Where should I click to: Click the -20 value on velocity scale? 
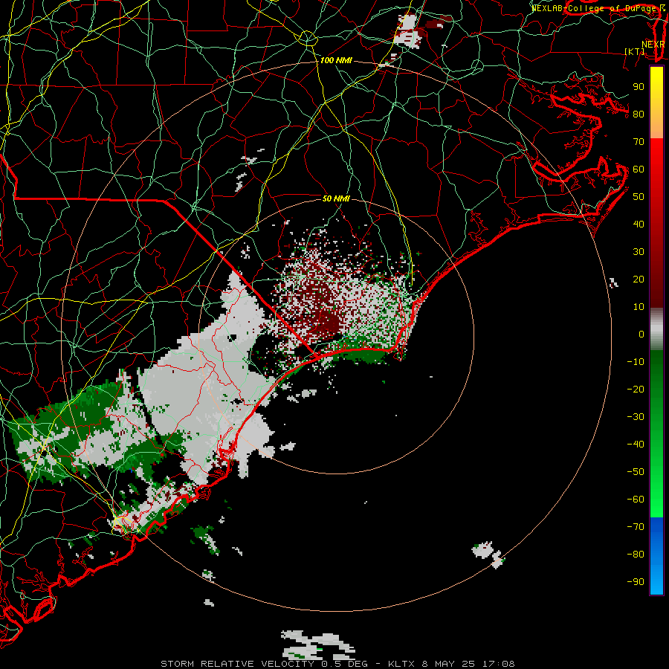pyautogui.click(x=636, y=390)
